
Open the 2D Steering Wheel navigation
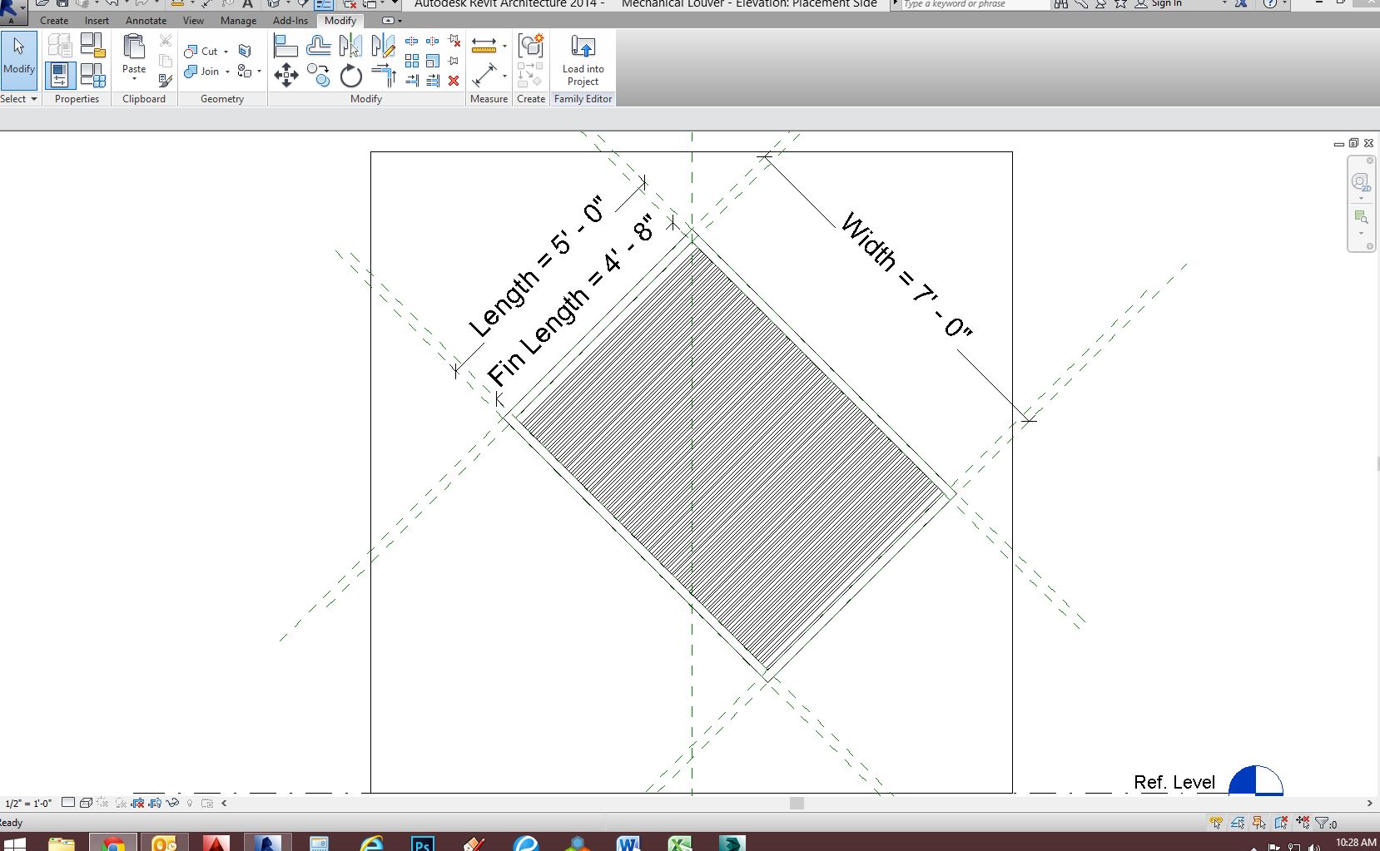pyautogui.click(x=1361, y=182)
